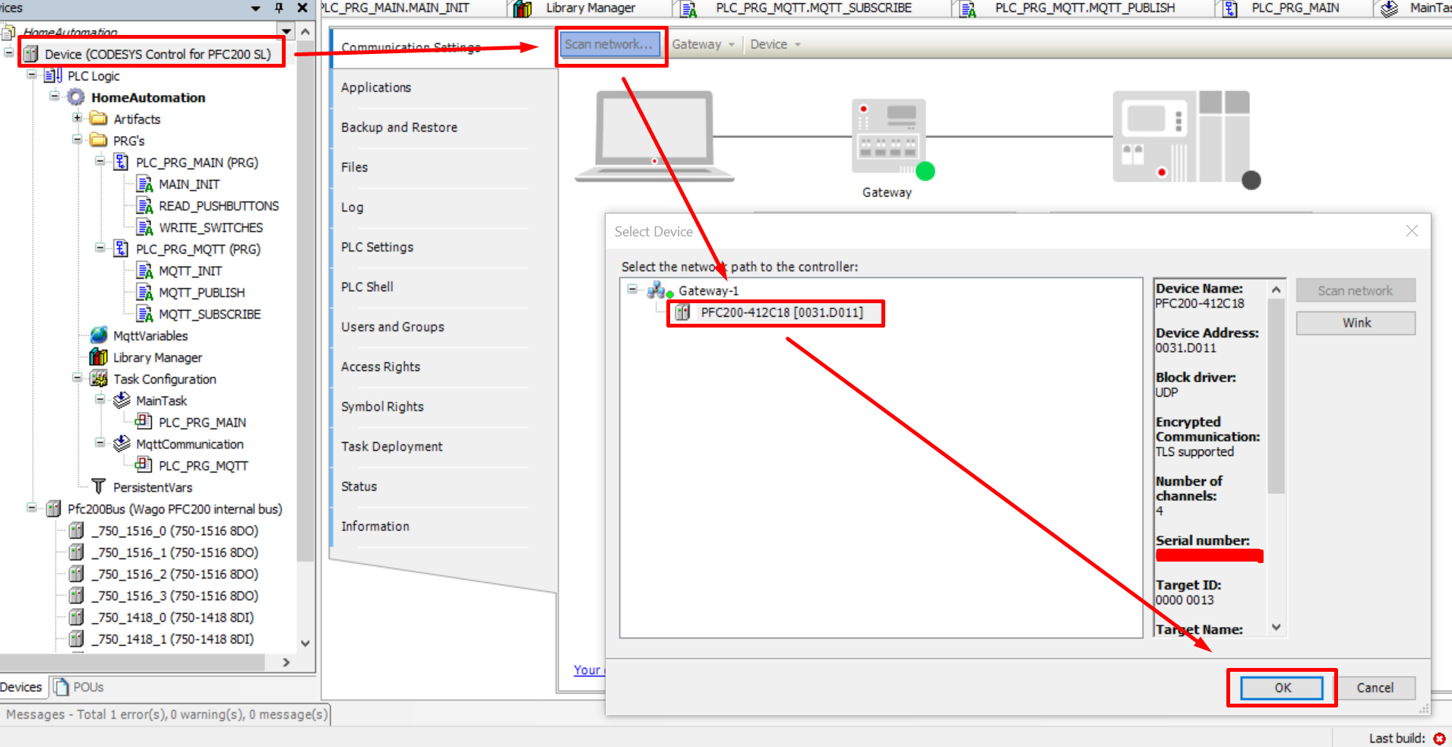
Task: Open the Task Deployment tab
Action: point(392,446)
